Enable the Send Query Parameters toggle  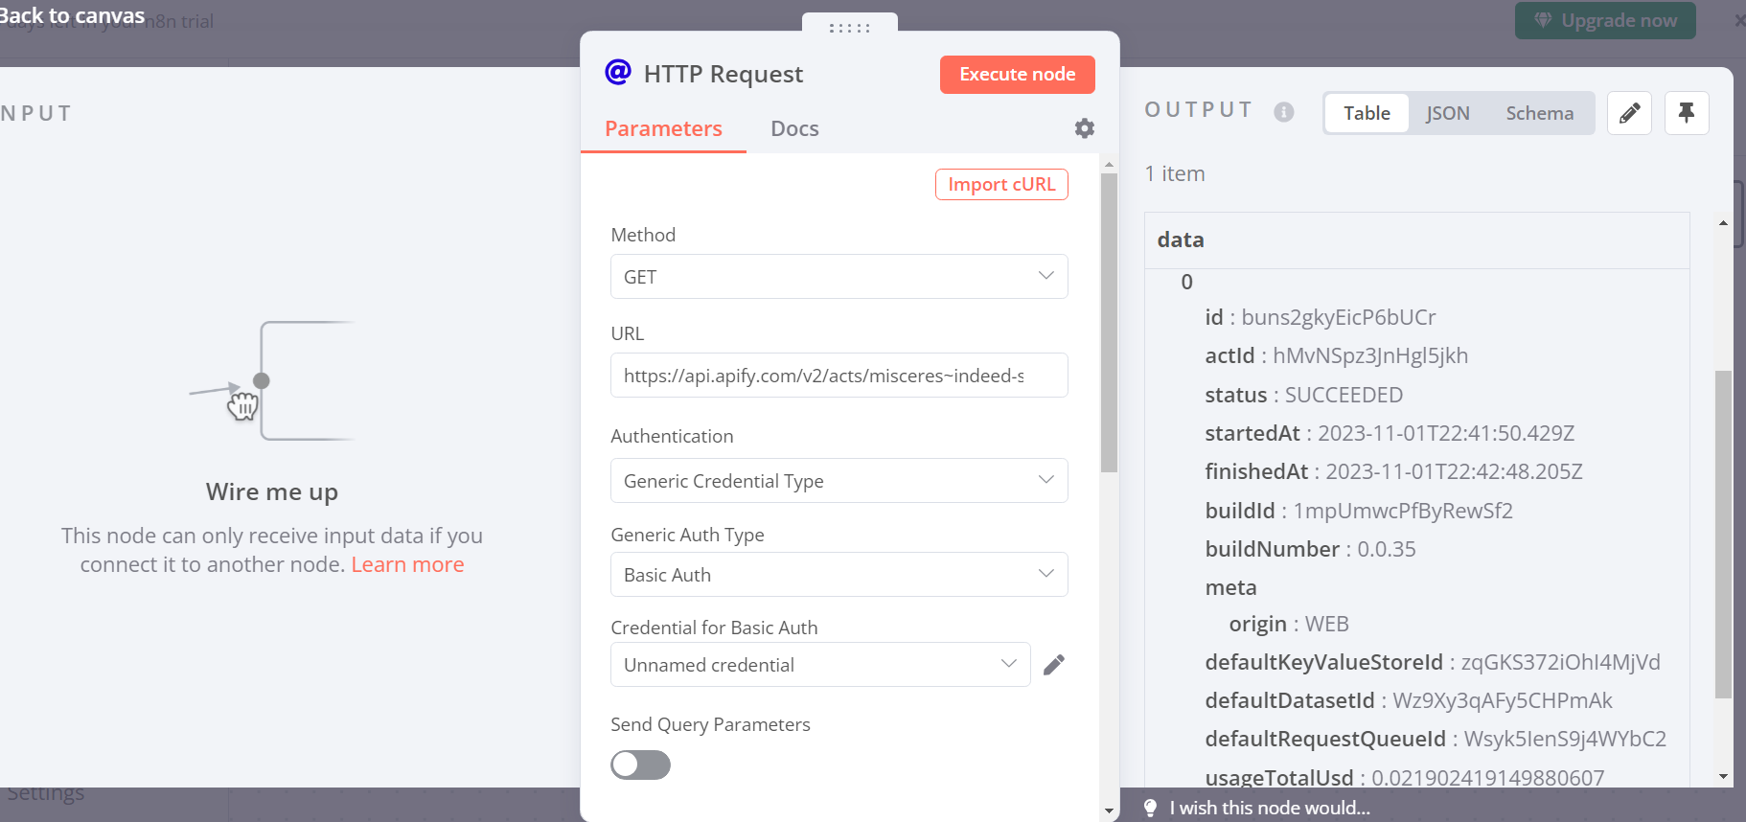[640, 765]
